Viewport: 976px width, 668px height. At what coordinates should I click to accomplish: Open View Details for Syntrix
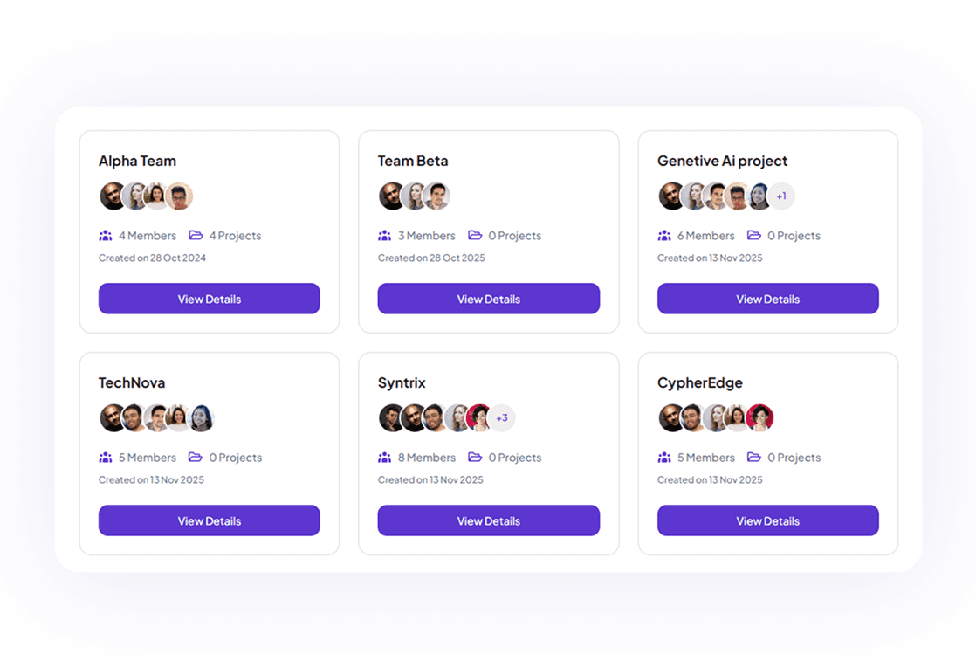point(489,520)
